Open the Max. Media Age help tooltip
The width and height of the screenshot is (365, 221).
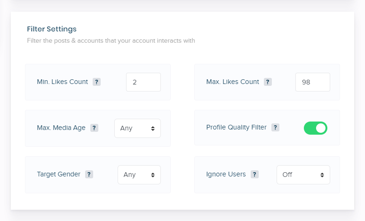coord(94,128)
